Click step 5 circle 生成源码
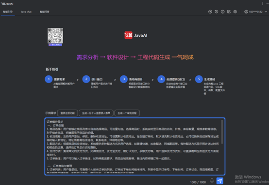The image size is (269, 185). (x=199, y=79)
